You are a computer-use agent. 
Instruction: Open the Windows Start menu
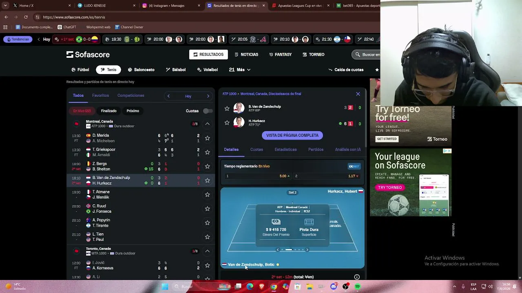coord(165,286)
